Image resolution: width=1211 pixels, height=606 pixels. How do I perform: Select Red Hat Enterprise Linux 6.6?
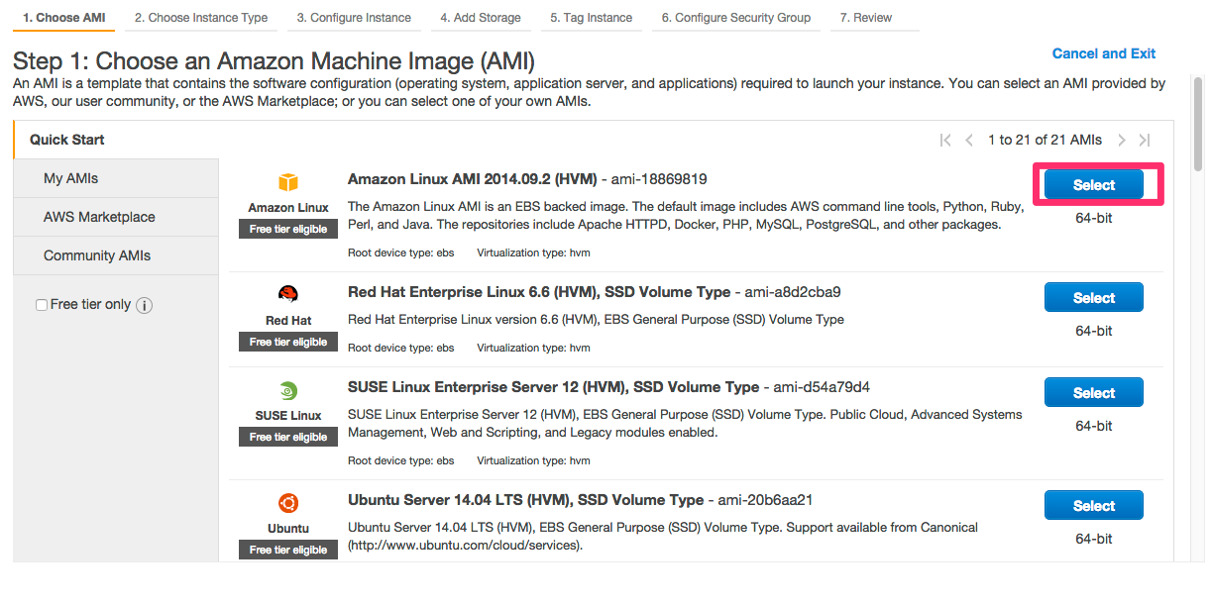coord(1094,298)
